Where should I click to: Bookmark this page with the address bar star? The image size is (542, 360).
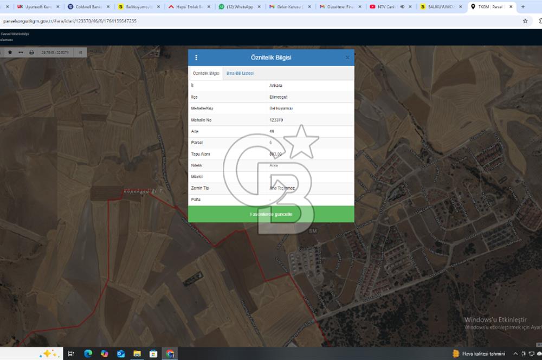[x=525, y=21]
